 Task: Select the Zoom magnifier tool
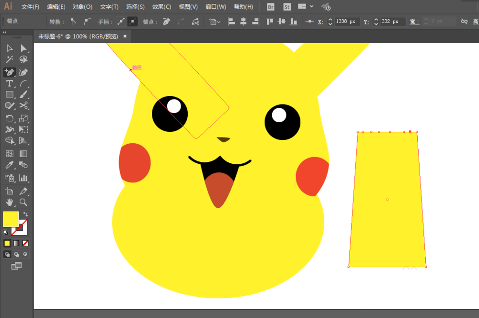pos(23,202)
